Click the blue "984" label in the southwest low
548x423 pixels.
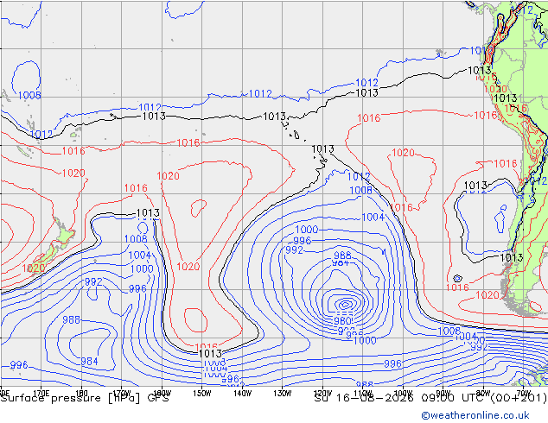tap(90, 361)
